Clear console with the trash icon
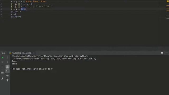169x95 pixels. (x=7, y=80)
